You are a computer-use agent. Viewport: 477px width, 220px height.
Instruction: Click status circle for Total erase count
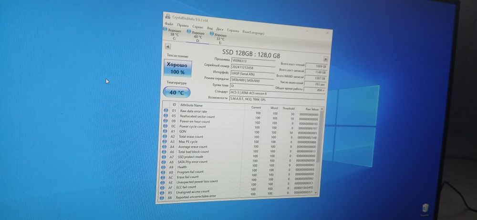[165, 136]
